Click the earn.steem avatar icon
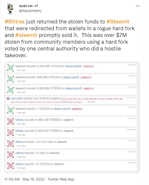This screenshot has height=185, width=149. point(8,98)
